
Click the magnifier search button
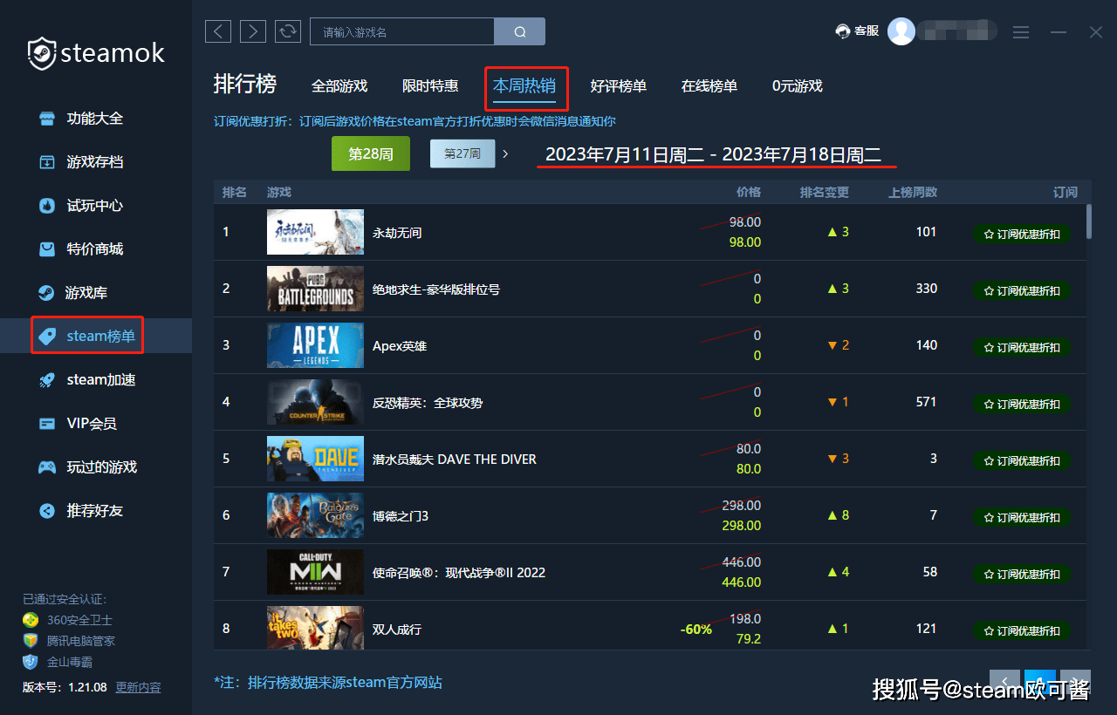(520, 31)
